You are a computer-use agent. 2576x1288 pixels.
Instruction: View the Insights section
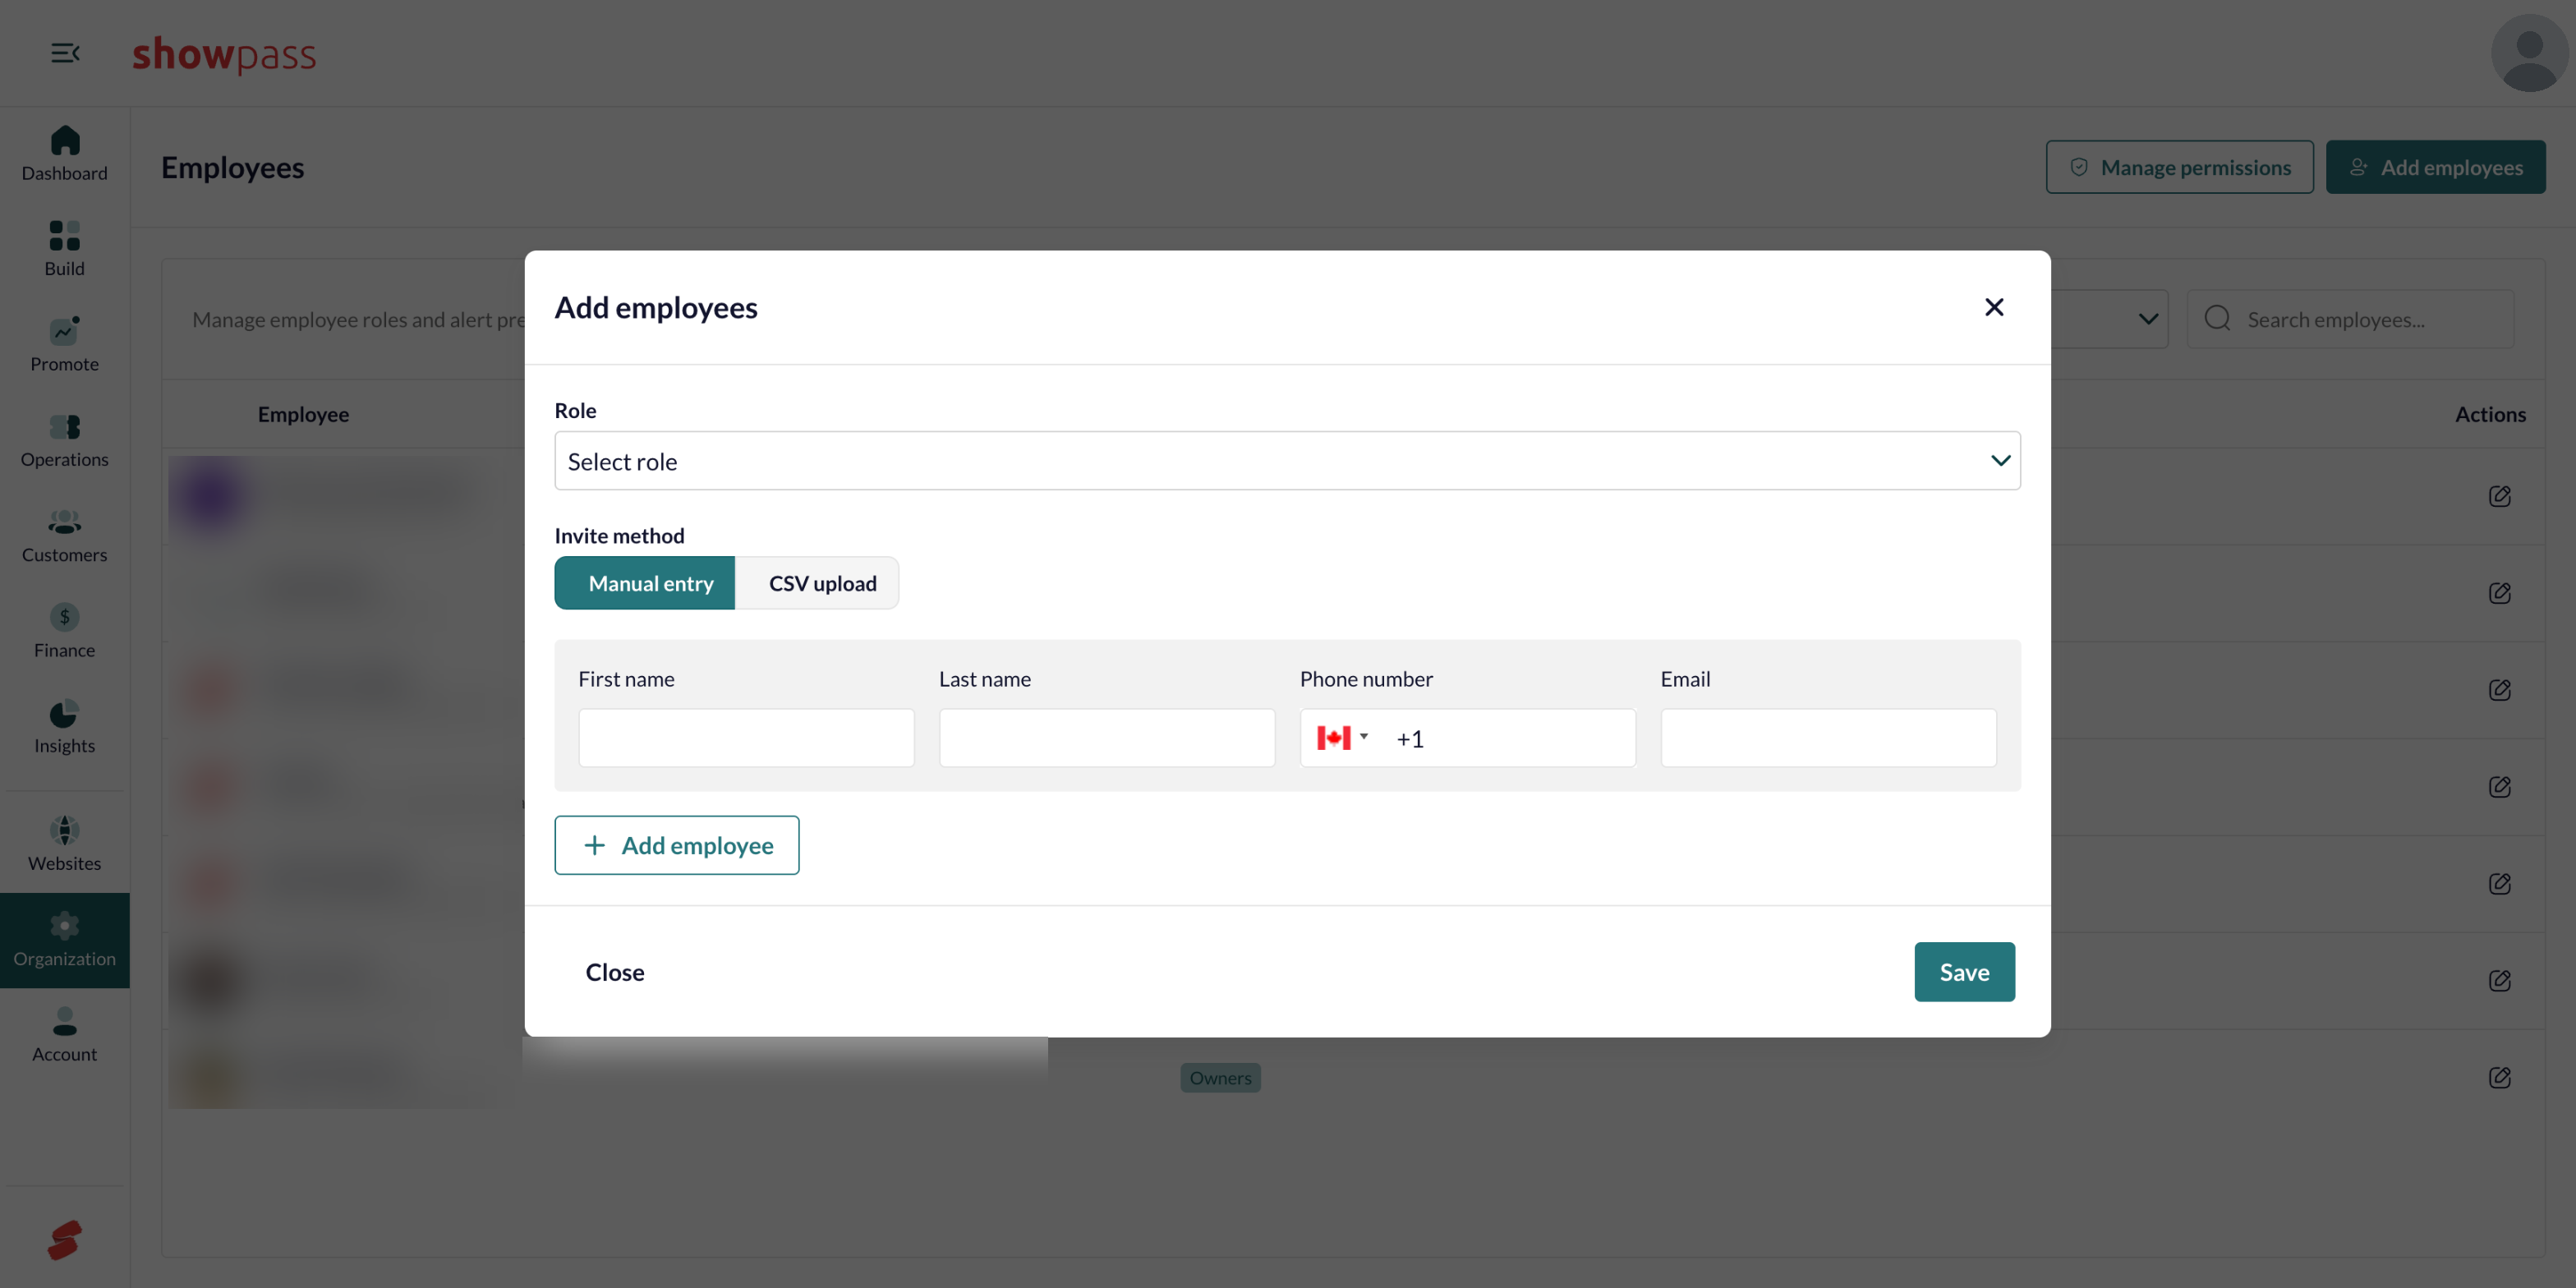click(x=64, y=726)
